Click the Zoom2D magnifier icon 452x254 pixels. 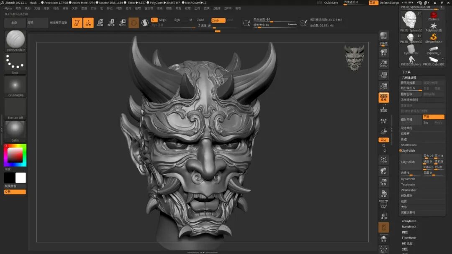(384, 63)
